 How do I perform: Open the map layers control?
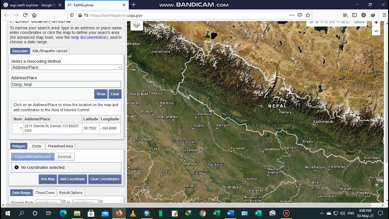[x=137, y=25]
